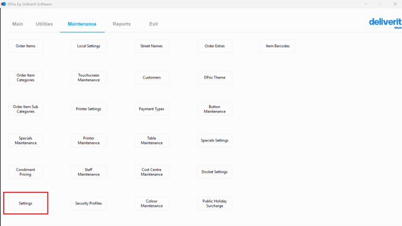This screenshot has height=226, width=402.
Task: Open Docket Settings
Action: (x=215, y=172)
